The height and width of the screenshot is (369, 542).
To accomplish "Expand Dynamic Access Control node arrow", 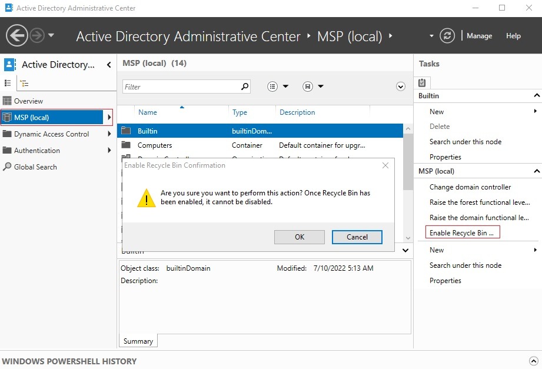I will click(x=109, y=134).
